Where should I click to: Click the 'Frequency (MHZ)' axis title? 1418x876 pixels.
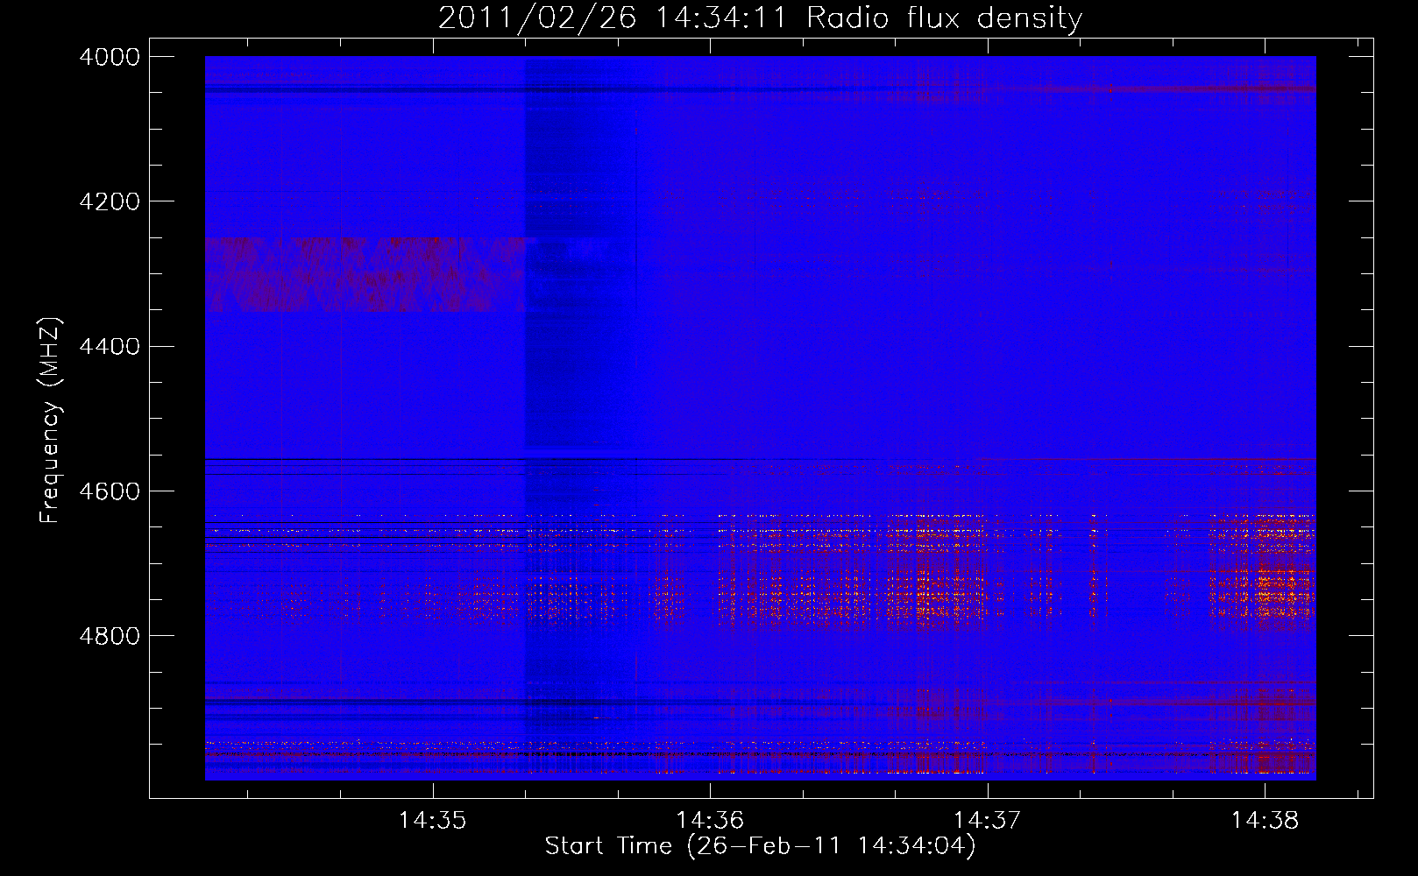51,420
